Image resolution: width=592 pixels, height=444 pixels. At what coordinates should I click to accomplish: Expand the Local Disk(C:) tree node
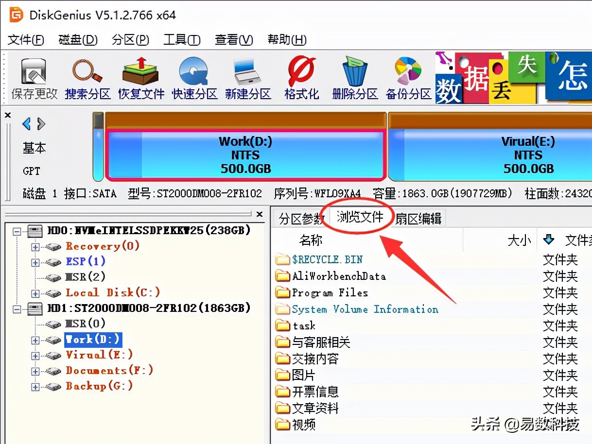tap(35, 293)
